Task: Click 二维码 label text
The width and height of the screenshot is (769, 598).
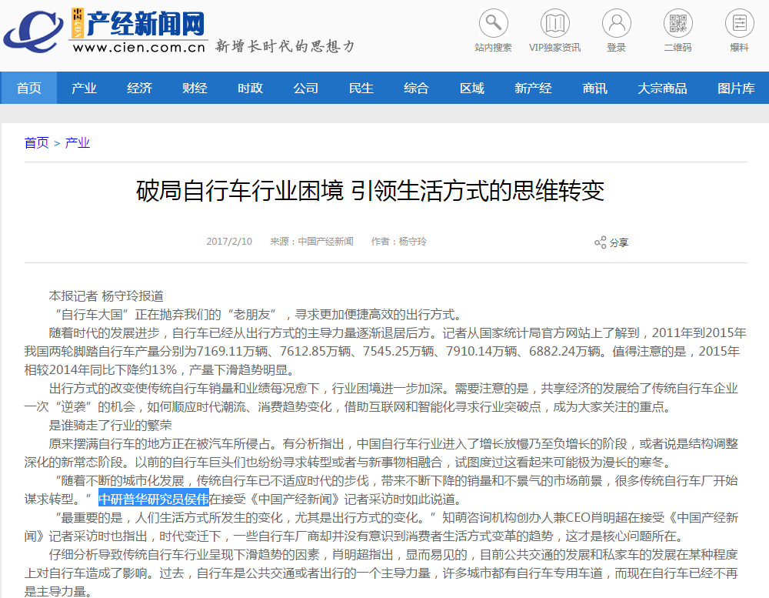Action: point(677,48)
